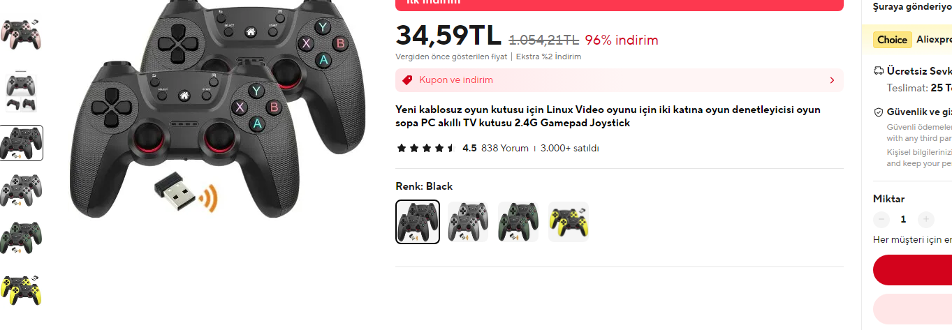Click the Choice badge

[892, 40]
